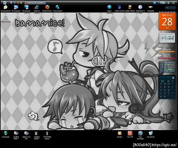
Task: Open the globe shortcut beside Mozilla Firefox
Action: click(x=58, y=7)
